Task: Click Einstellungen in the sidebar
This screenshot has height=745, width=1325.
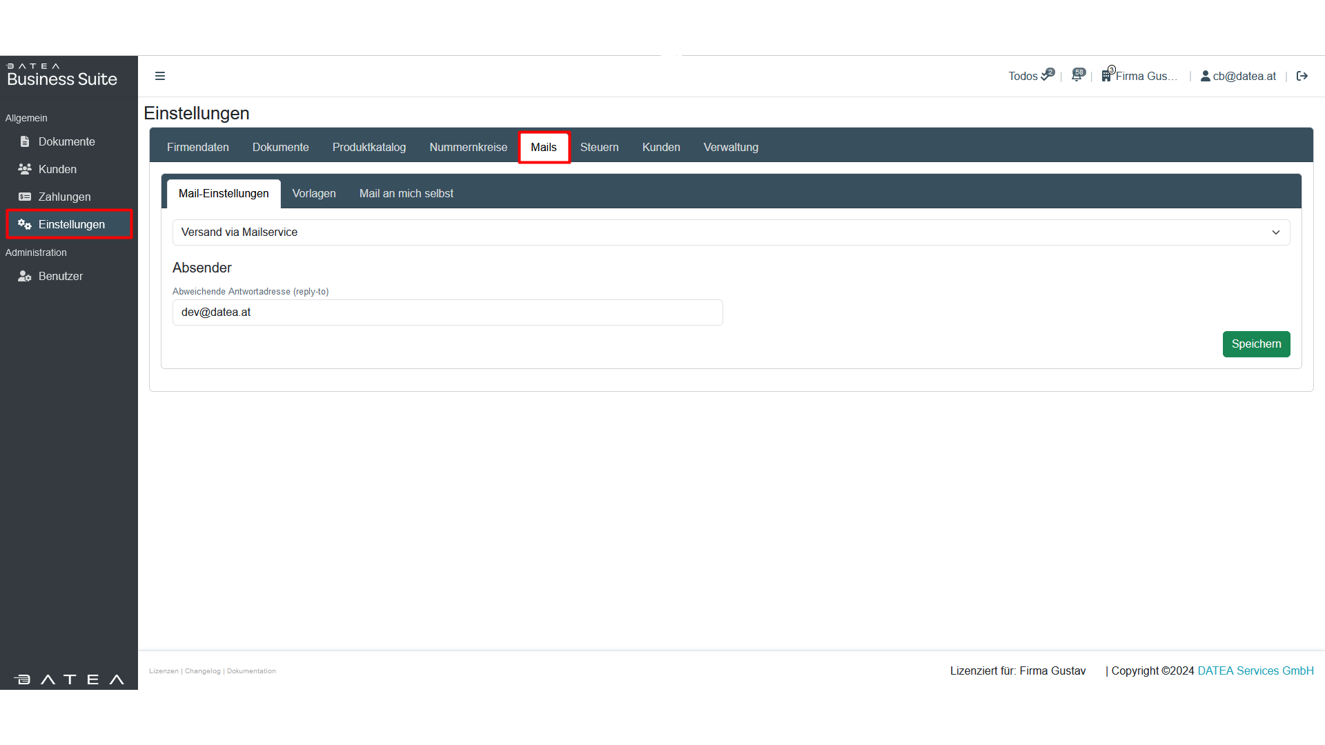Action: [x=71, y=224]
